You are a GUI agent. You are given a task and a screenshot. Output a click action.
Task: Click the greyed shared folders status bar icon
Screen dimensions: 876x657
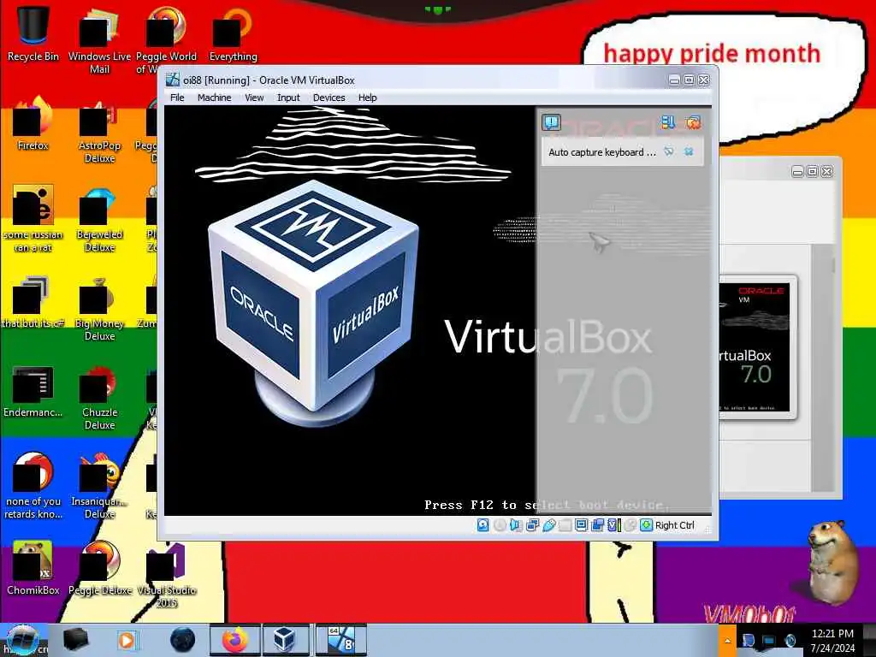pos(565,525)
